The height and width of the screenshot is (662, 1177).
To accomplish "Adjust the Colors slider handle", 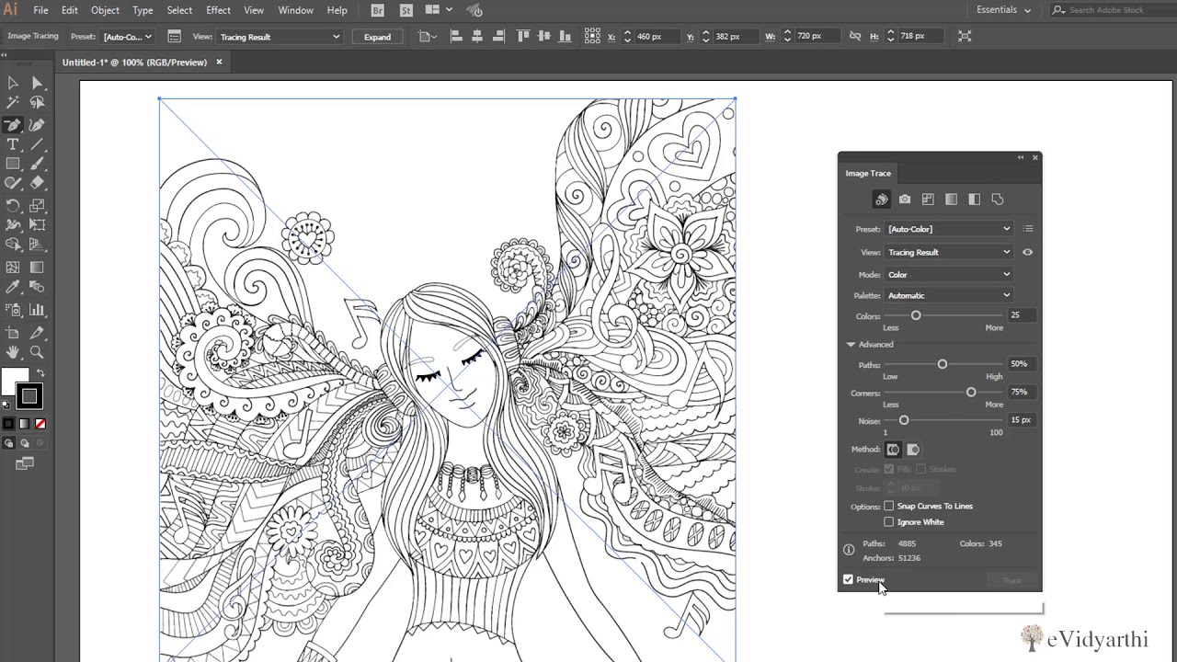I will [x=916, y=315].
